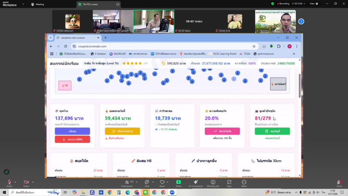This screenshot has width=348, height=196.
Task: Open the Apps icon in Zoom toolbar
Action: coord(229,182)
